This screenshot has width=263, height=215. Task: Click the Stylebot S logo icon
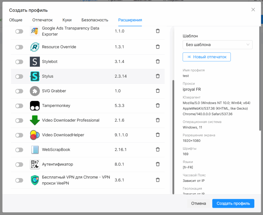[x=35, y=62]
